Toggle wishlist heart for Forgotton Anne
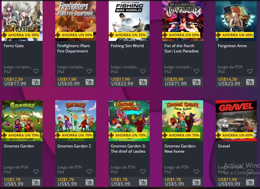The image size is (260, 189). (x=250, y=71)
